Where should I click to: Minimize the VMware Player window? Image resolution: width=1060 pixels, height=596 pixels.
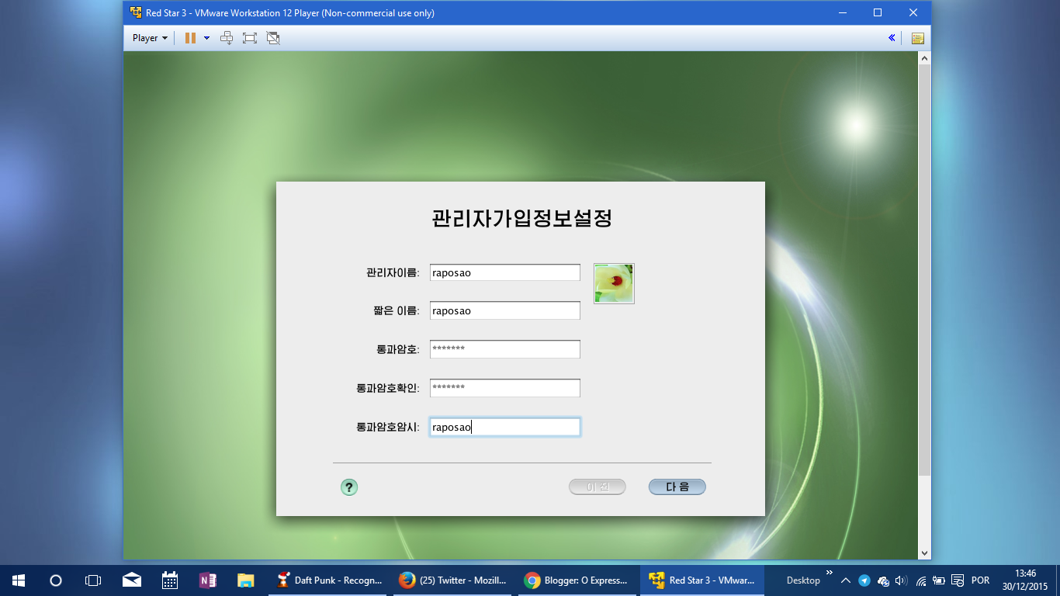click(x=843, y=12)
